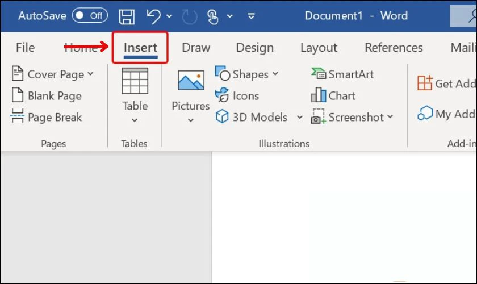Click the Page Break label
This screenshot has height=284, width=477.
(x=55, y=118)
